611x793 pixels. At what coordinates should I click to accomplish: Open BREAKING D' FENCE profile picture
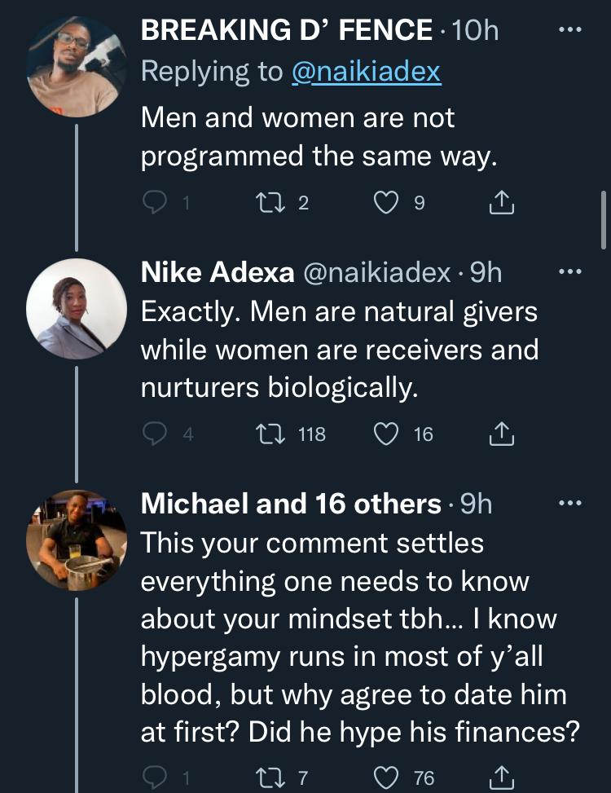76,68
